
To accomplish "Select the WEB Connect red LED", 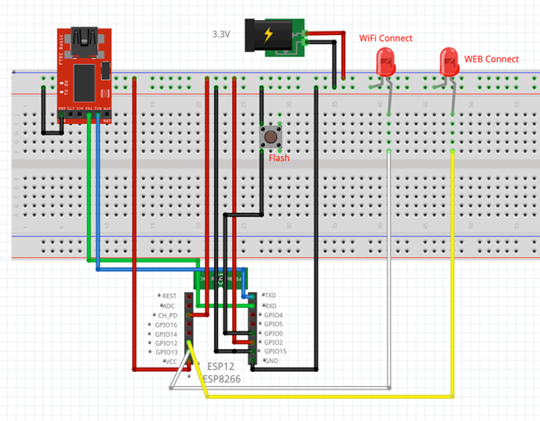I will 448,62.
